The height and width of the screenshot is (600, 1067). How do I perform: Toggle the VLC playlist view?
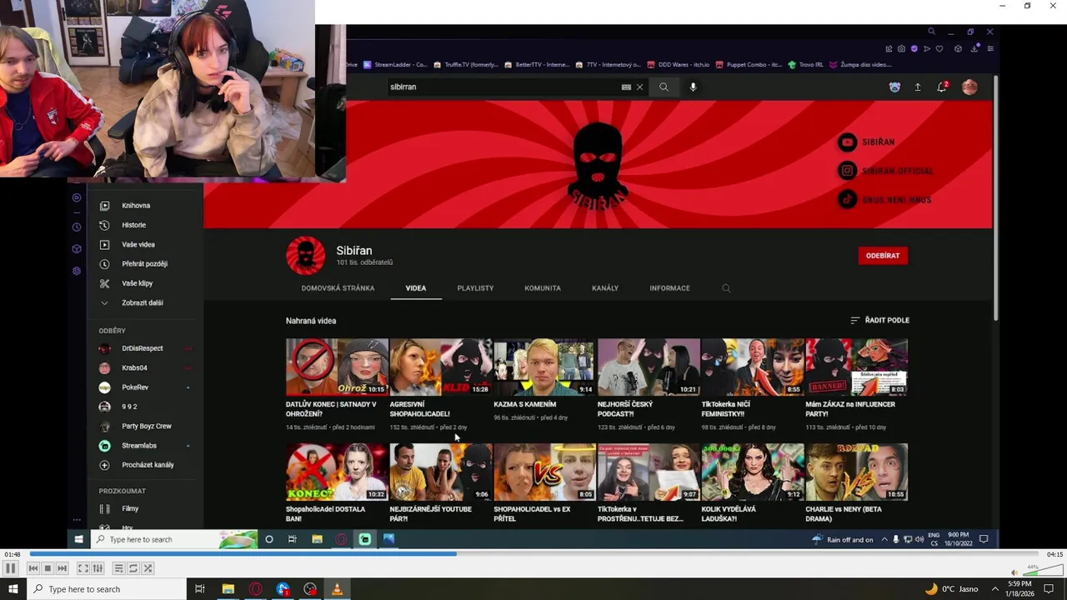coord(118,568)
